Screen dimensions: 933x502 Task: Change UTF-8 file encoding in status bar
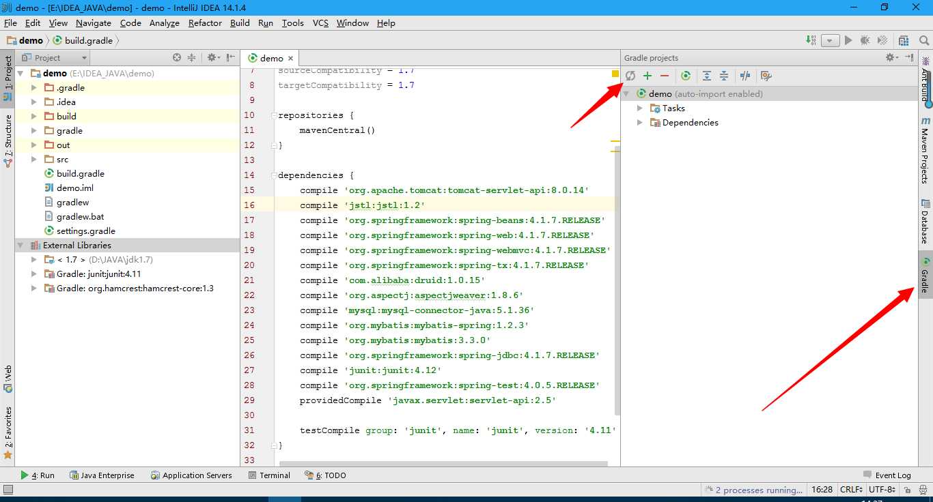click(x=882, y=490)
